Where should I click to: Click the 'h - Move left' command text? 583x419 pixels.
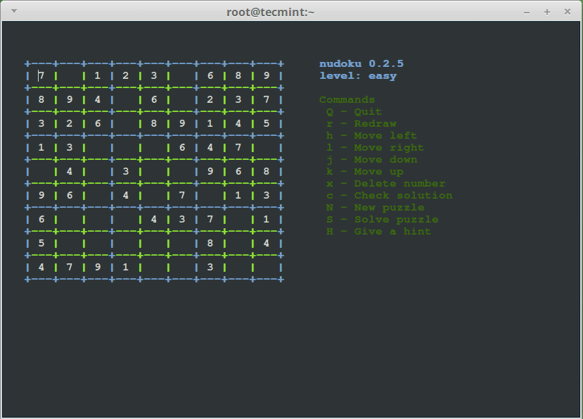(x=371, y=136)
